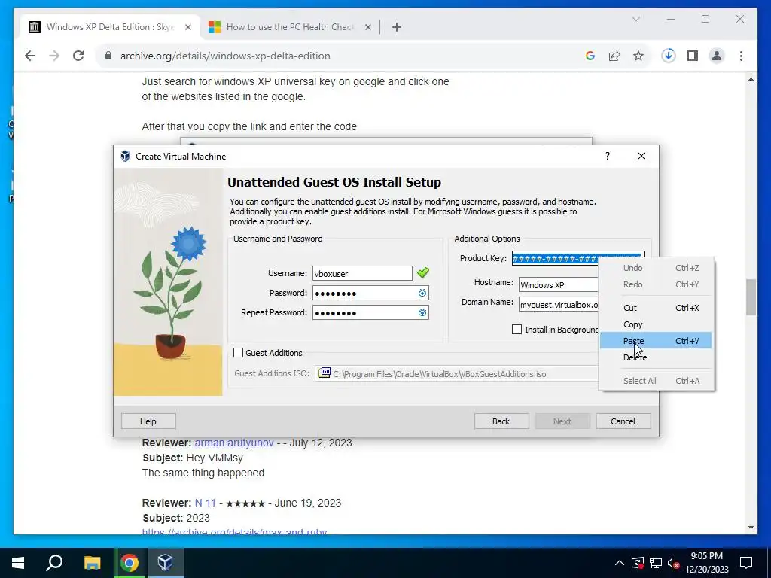Close the Windows XP Delta Edition tab
Image resolution: width=771 pixels, height=578 pixels.
click(x=187, y=27)
